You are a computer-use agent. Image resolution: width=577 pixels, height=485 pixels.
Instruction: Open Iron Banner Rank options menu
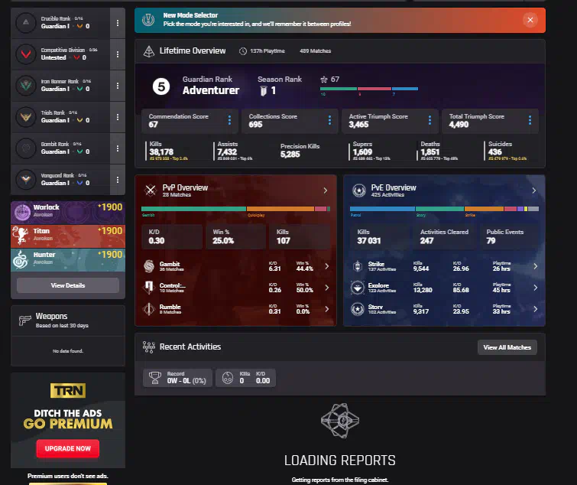tap(118, 86)
